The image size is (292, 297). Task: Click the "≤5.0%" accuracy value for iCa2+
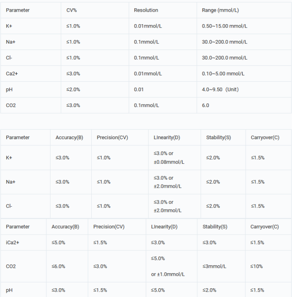pos(58,242)
